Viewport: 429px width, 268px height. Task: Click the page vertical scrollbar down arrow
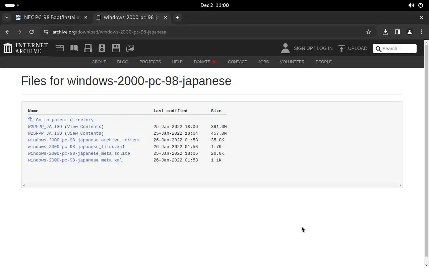coord(426,266)
